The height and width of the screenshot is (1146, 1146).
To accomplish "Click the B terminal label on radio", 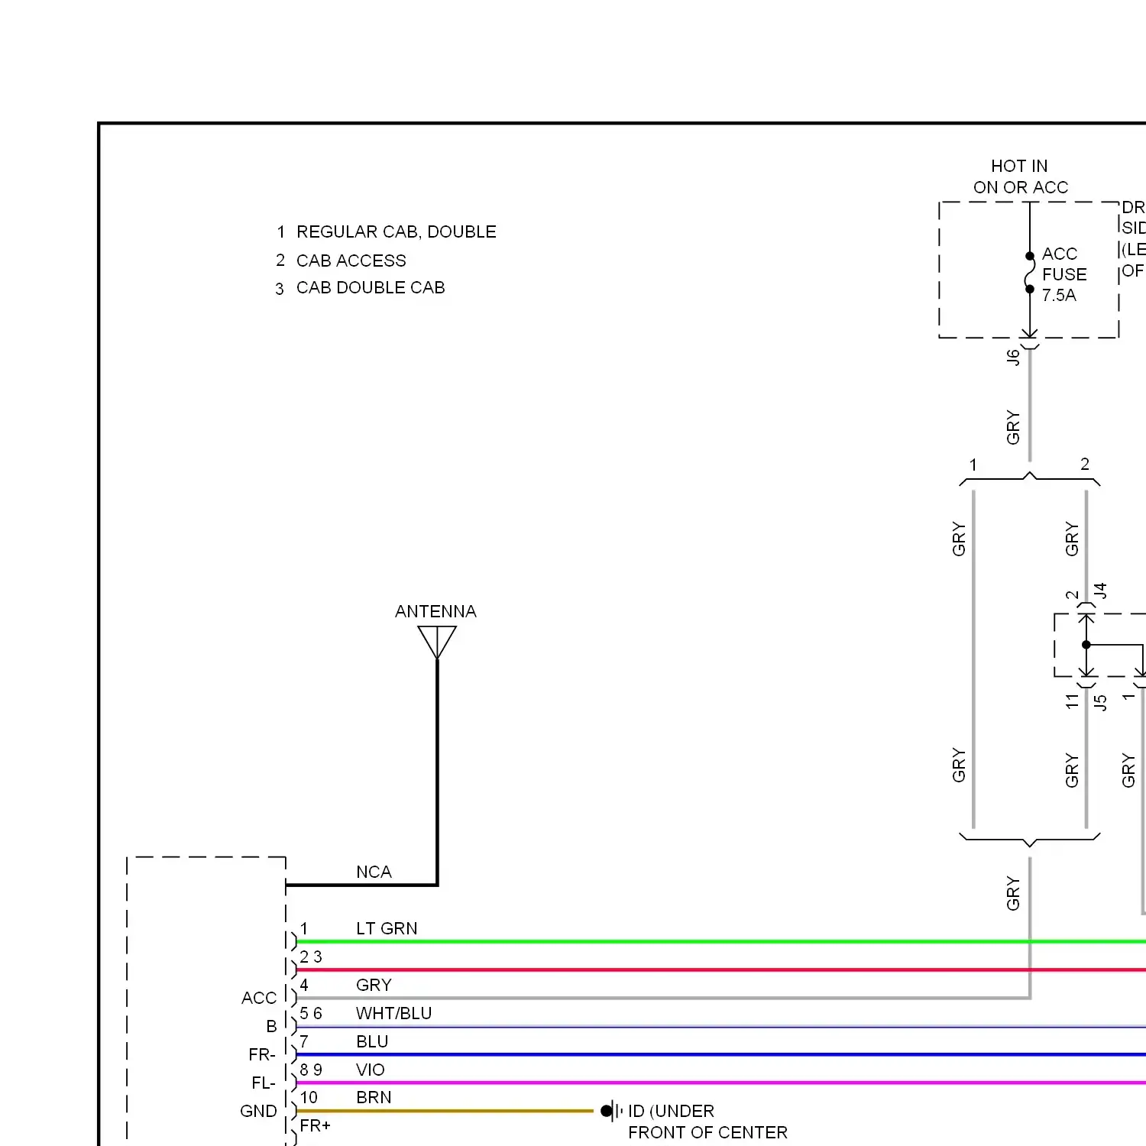I will pyautogui.click(x=271, y=1026).
